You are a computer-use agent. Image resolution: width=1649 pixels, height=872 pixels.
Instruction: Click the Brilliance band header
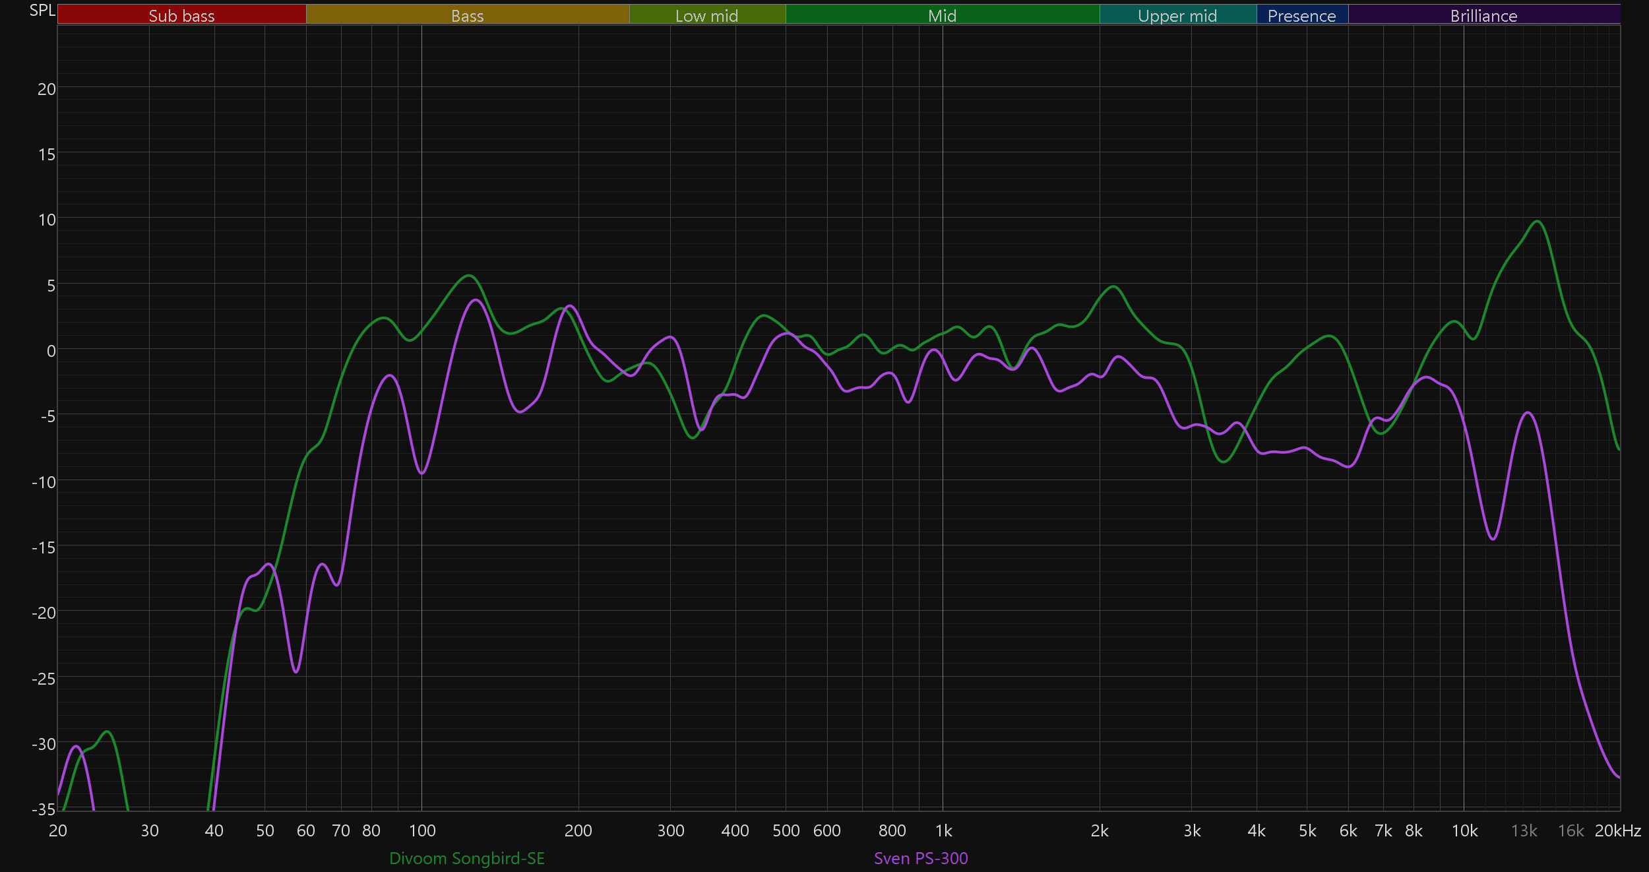[1483, 15]
